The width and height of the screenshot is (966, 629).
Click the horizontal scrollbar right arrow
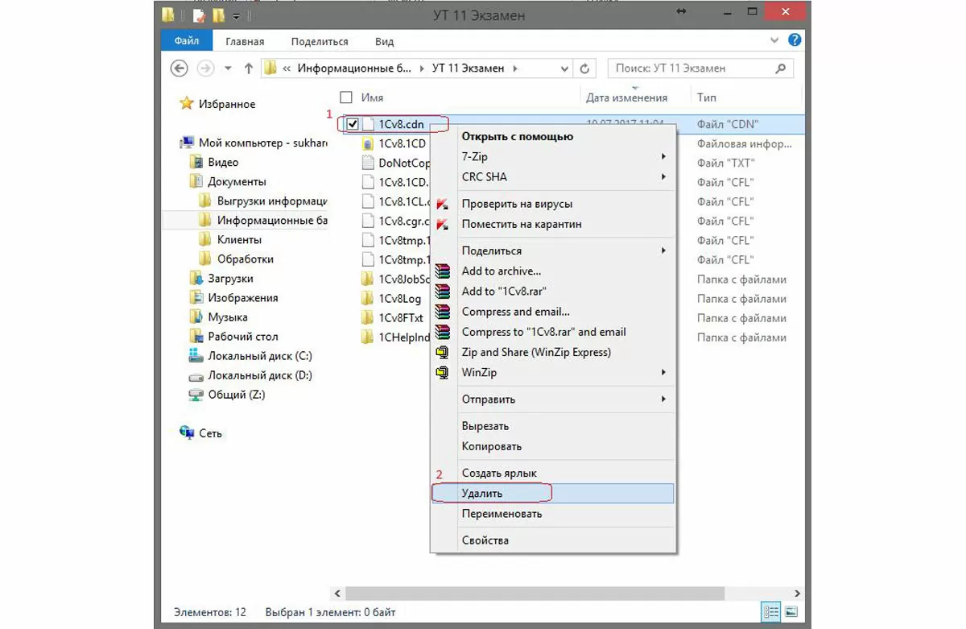[x=797, y=594]
